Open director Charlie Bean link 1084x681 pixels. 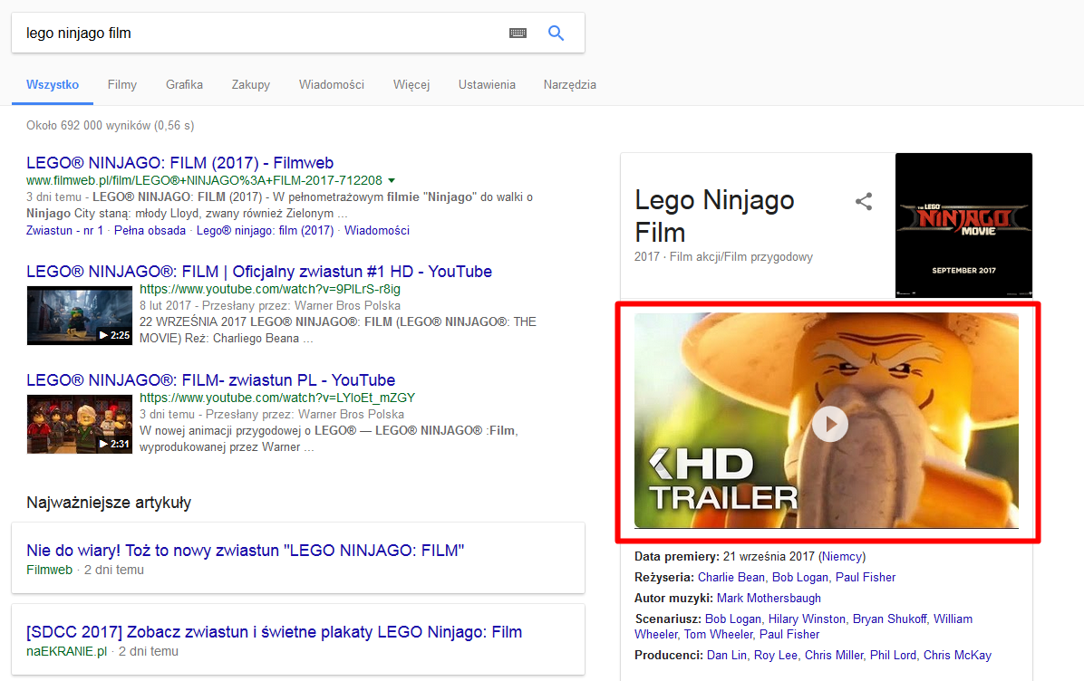click(731, 577)
